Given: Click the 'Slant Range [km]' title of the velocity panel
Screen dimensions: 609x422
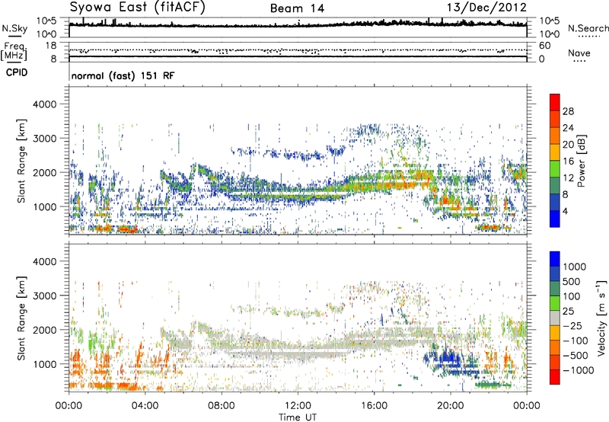Looking at the screenshot, I should [x=21, y=318].
